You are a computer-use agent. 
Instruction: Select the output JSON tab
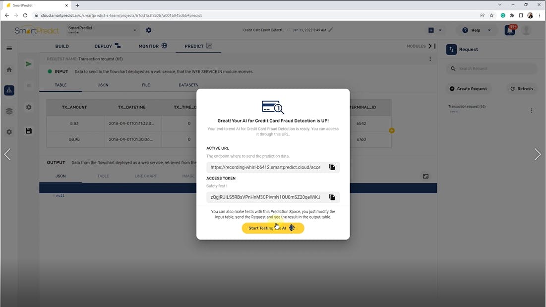[61, 176]
